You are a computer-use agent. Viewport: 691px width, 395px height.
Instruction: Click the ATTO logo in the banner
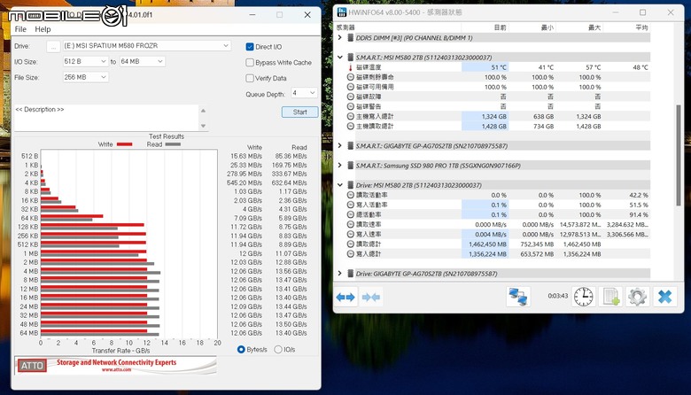[32, 366]
